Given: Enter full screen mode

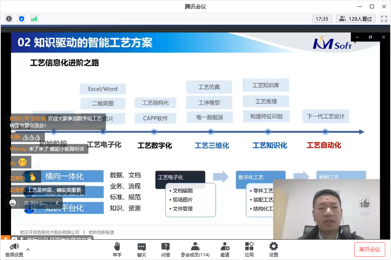Looking at the screenshot, I should tap(384, 19).
